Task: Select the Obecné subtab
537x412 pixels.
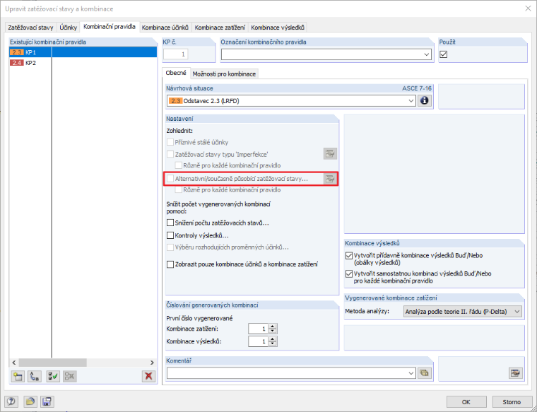Action: 176,73
